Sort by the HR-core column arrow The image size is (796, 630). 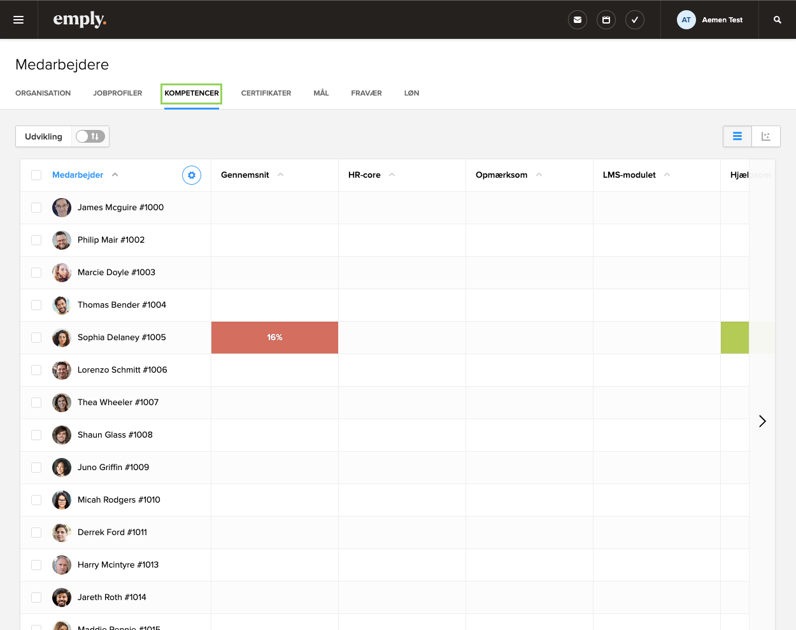click(392, 173)
